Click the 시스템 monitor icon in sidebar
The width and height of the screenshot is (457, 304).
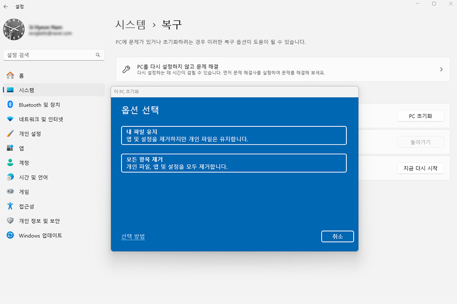(x=10, y=90)
